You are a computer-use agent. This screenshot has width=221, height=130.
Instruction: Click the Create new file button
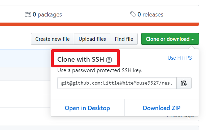coord(52,39)
